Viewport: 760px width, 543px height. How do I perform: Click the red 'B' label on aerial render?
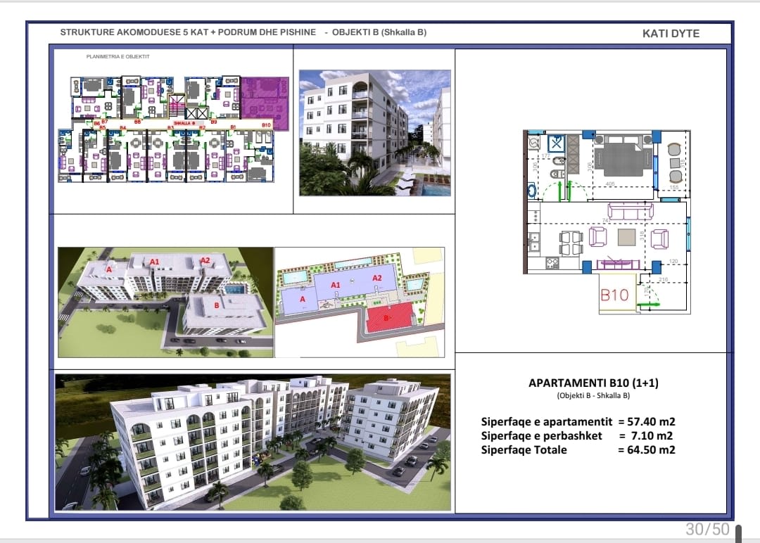pyautogui.click(x=217, y=305)
